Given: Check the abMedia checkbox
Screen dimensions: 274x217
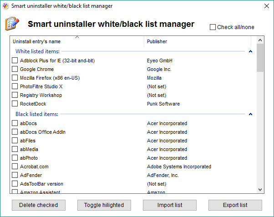Looking at the screenshot, I should click(15, 149).
